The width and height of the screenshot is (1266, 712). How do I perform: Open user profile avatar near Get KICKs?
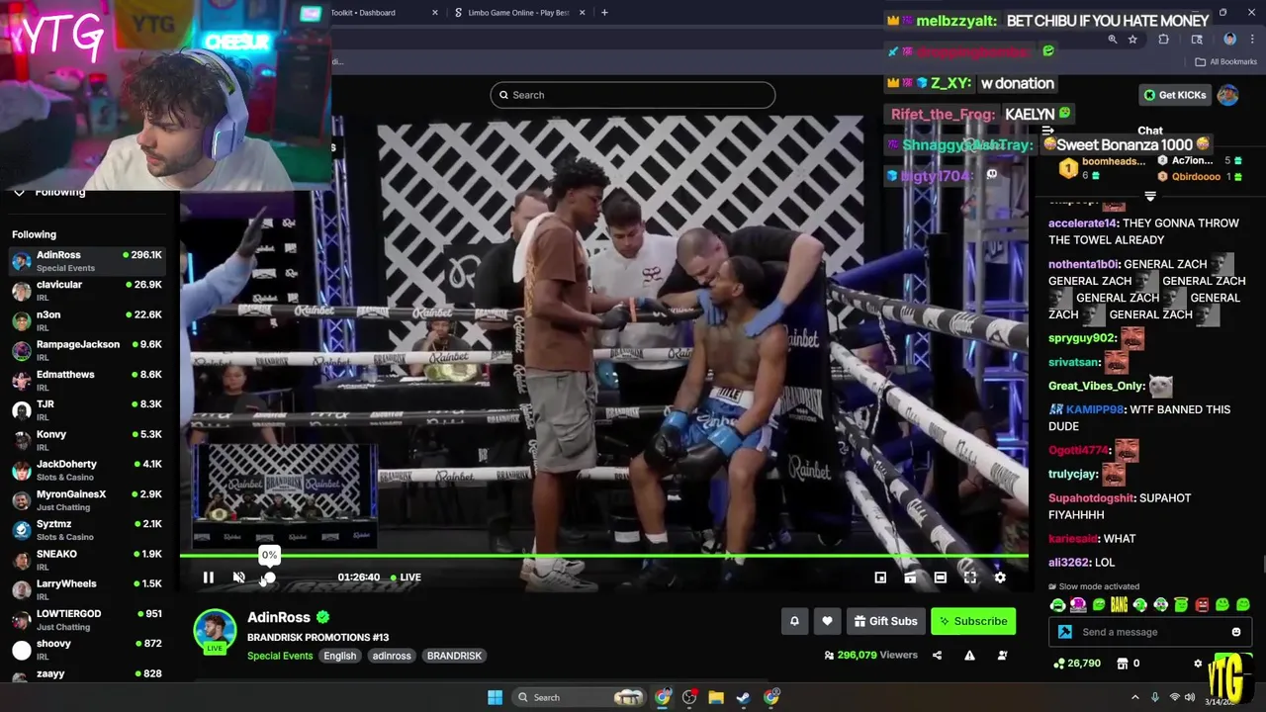point(1227,95)
